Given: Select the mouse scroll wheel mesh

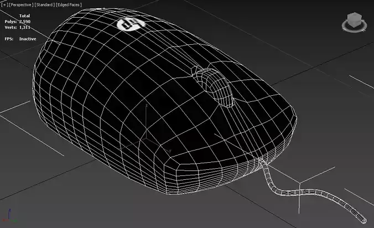Looking at the screenshot, I should coord(216,87).
